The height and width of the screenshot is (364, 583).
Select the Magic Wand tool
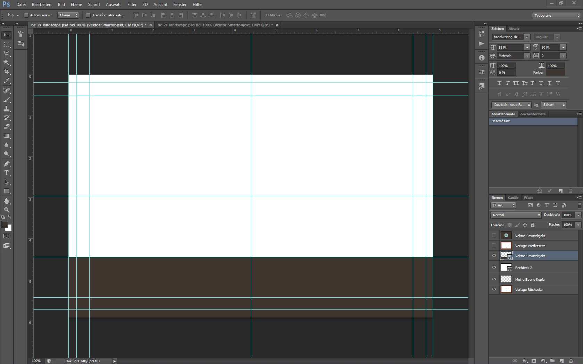pyautogui.click(x=7, y=62)
